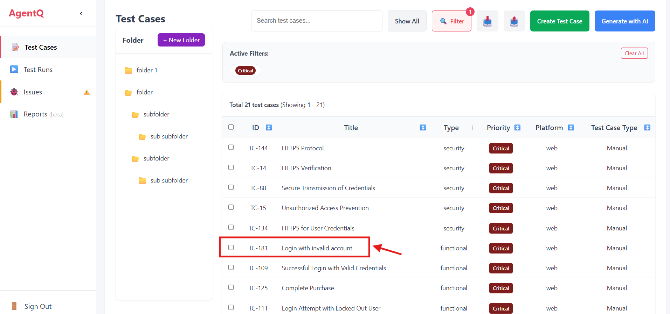Sort by Title column icon
This screenshot has height=314, width=670.
(423, 128)
